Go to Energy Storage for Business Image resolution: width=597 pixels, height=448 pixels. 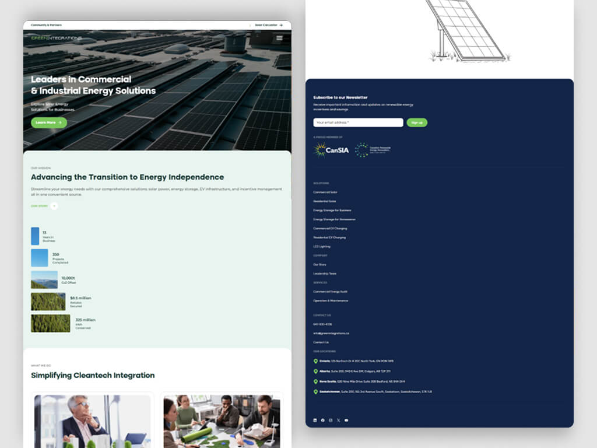click(x=332, y=210)
